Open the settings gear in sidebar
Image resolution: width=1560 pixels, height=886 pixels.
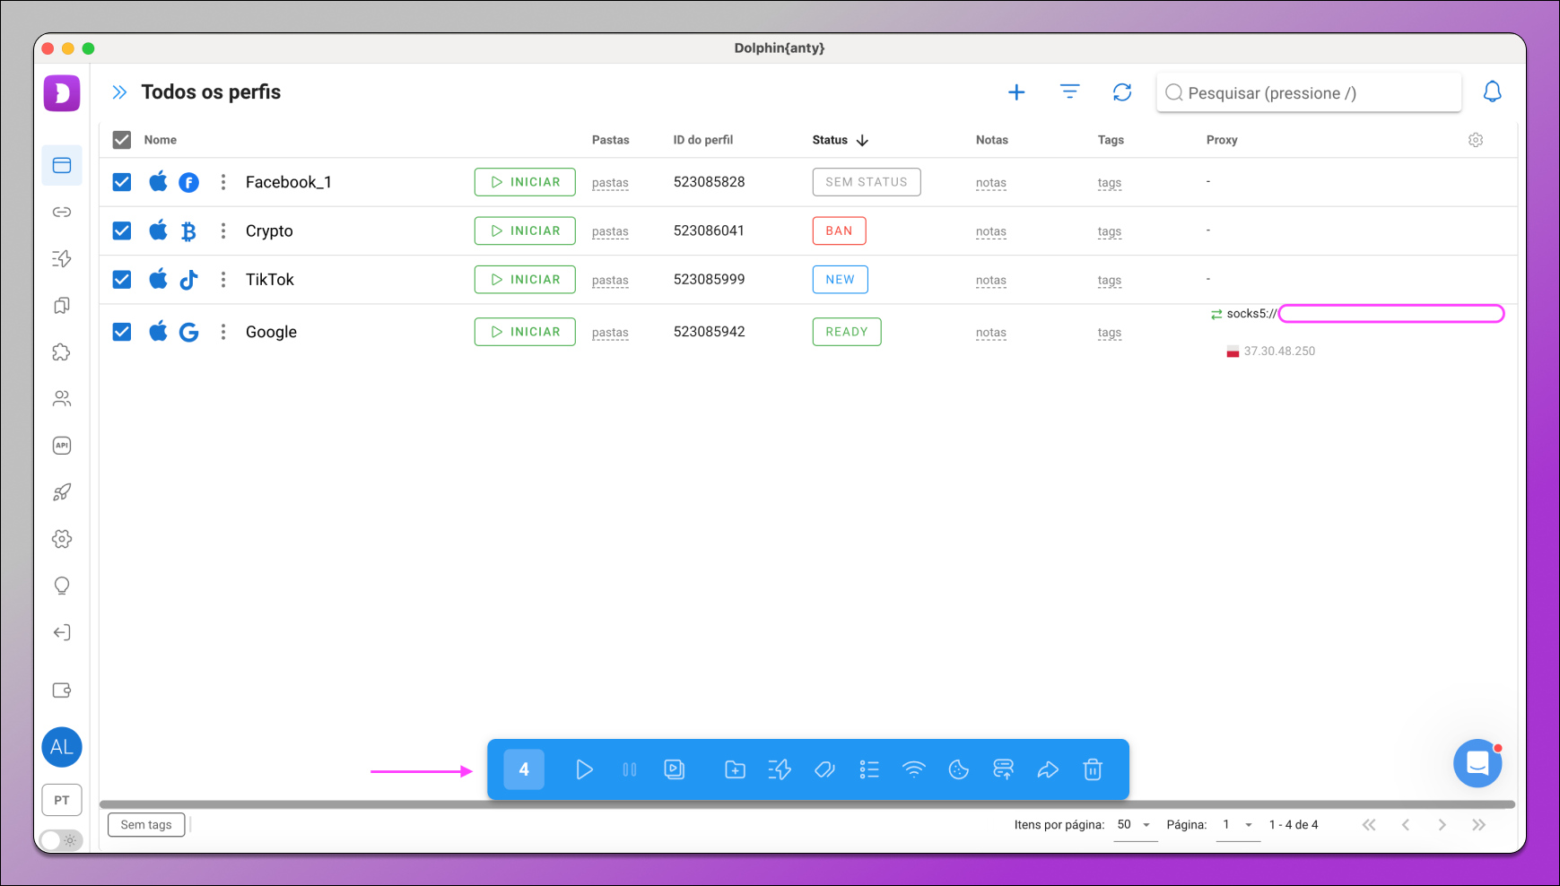62,539
